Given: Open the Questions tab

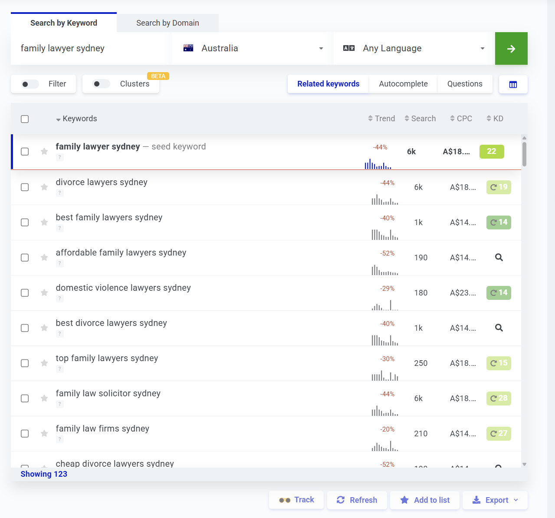Looking at the screenshot, I should 464,83.
